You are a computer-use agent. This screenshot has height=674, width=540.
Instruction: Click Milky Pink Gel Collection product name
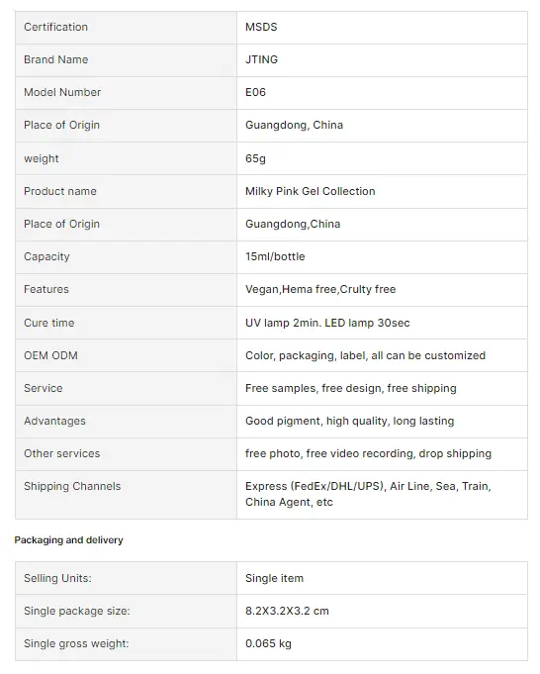[311, 191]
